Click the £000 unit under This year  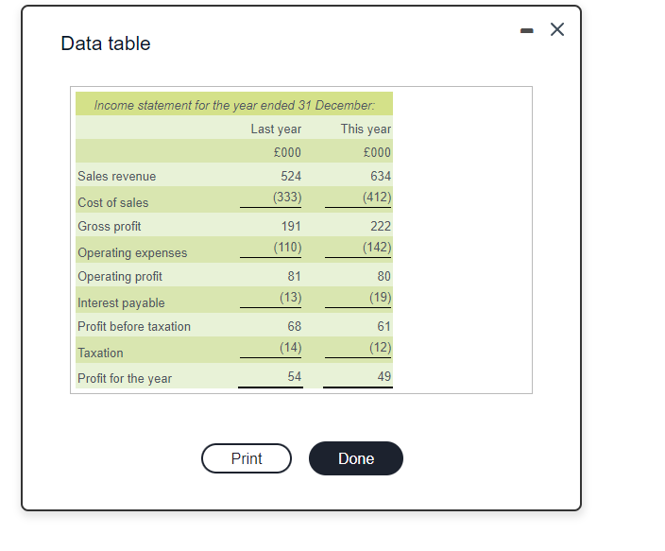377,152
